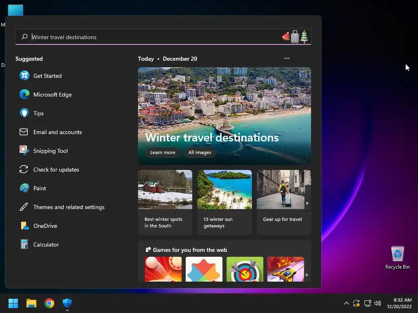Screen dimensions: 418x313
Task: Show next travel cards arrow
Action: (x=307, y=203)
